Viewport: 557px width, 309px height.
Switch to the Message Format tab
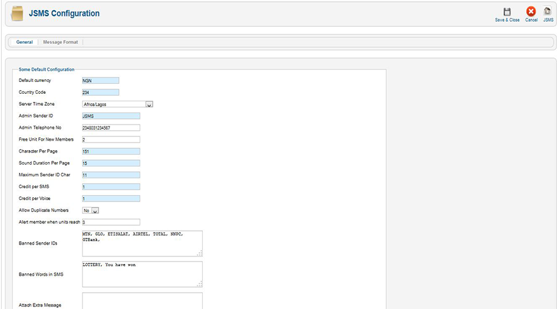61,42
